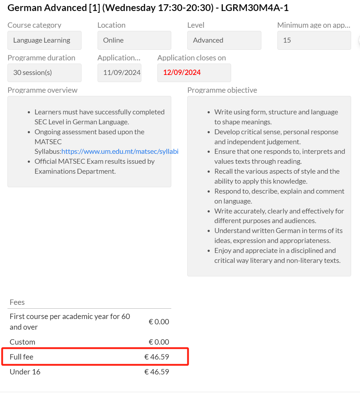360x400 pixels.
Task: Select the highlighted Full fee row
Action: (89, 357)
